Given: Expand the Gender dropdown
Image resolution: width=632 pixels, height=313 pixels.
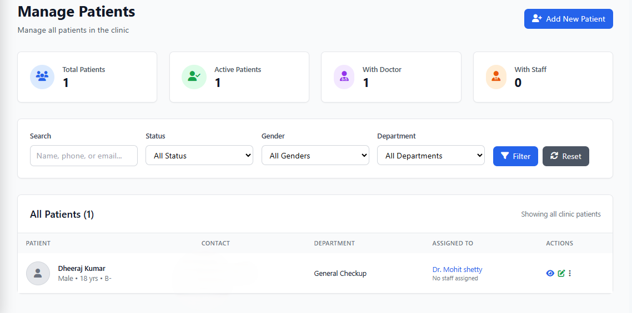Looking at the screenshot, I should 315,156.
